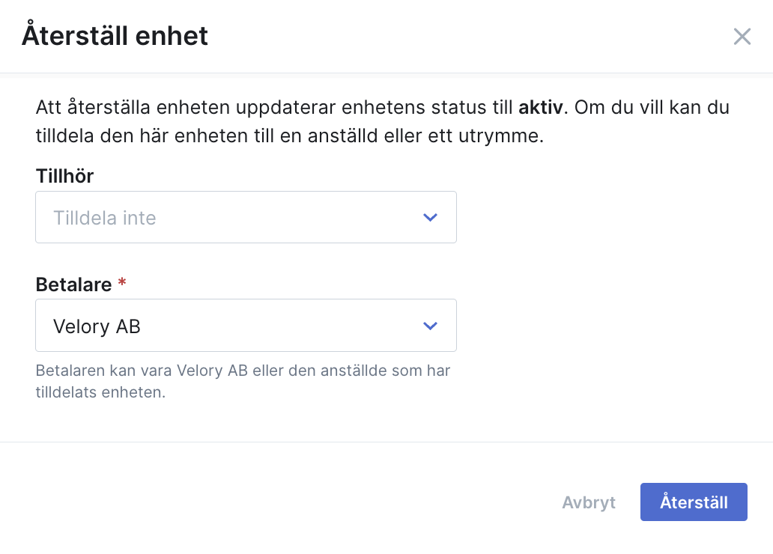Click the description paragraph about återställa enheten
The image size is (773, 554).
click(383, 121)
